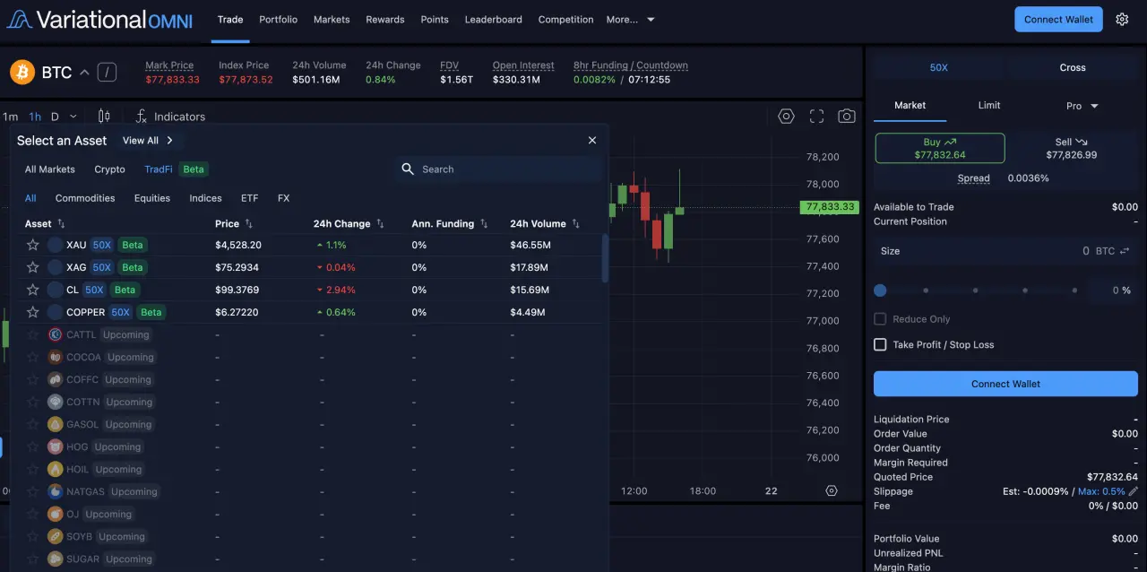The image size is (1147, 572).
Task: Enter fullscreen chart mode
Action: click(816, 116)
